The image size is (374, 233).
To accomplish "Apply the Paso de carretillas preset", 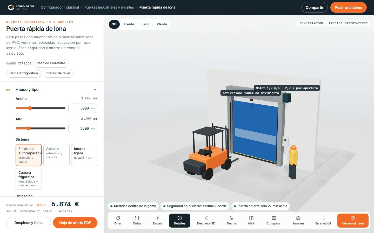I will click(x=51, y=63).
